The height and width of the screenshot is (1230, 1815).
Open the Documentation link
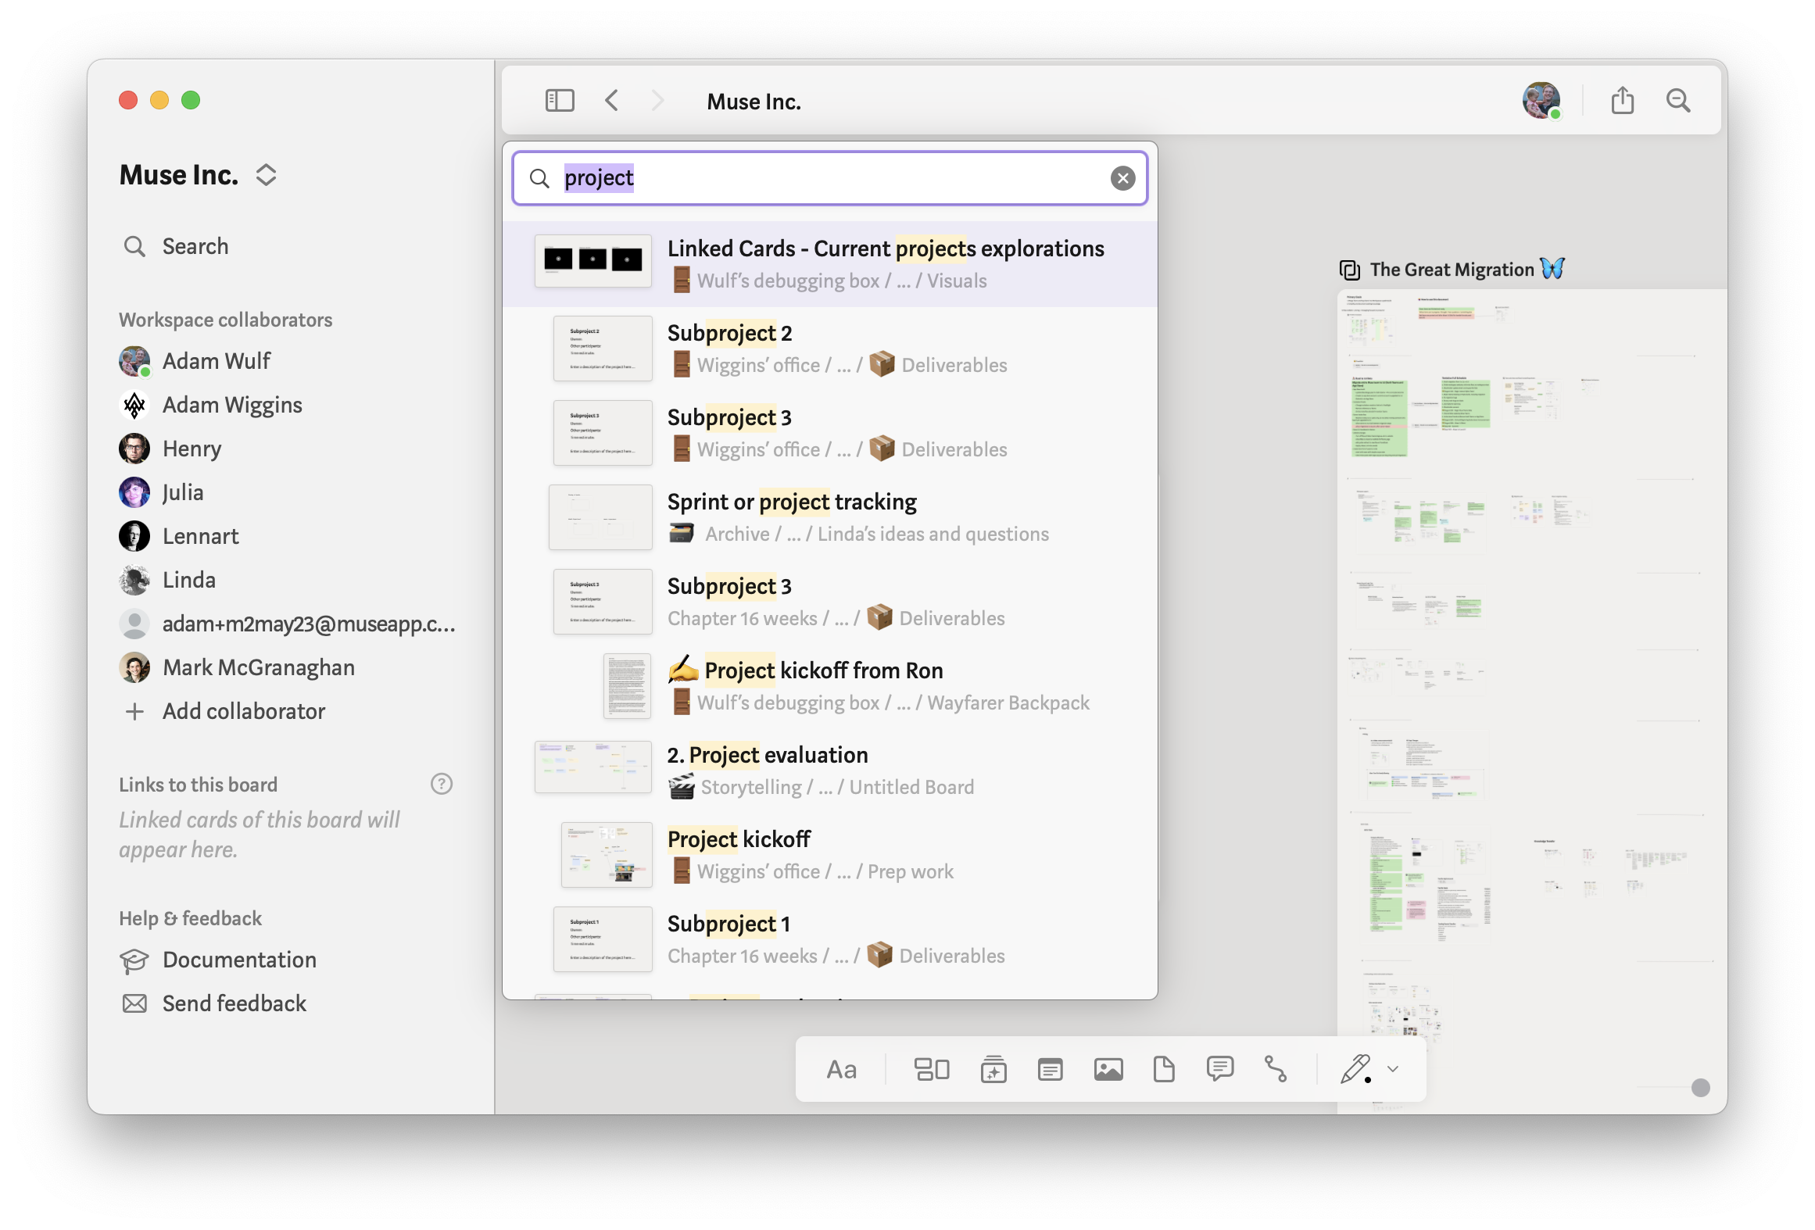239,960
